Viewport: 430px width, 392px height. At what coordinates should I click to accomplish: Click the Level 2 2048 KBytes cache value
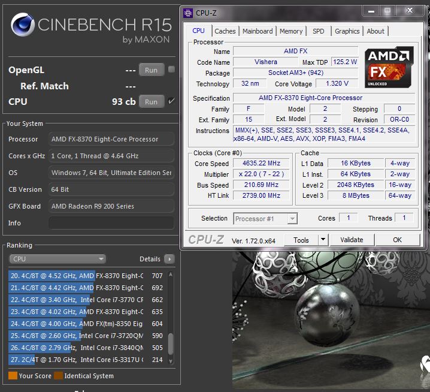(356, 185)
